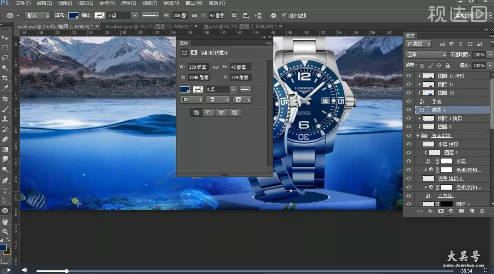Toggle lock all icon in Layers panel
Viewport: 494px width, 274px height.
448,65
